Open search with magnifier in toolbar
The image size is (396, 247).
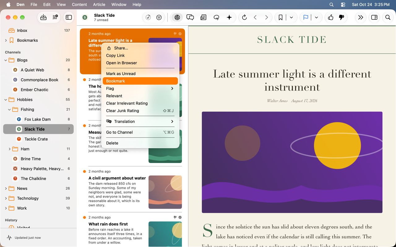[388, 18]
